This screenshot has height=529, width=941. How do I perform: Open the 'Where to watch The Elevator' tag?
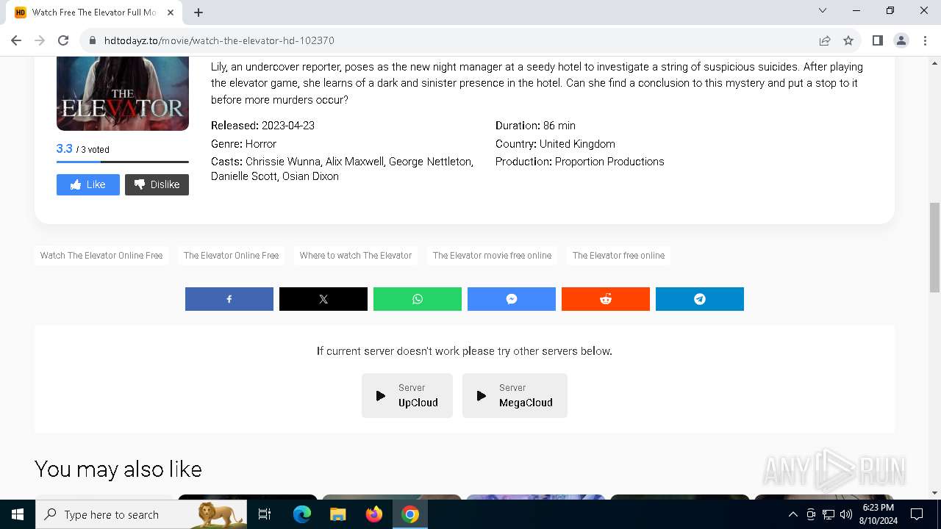click(x=356, y=256)
